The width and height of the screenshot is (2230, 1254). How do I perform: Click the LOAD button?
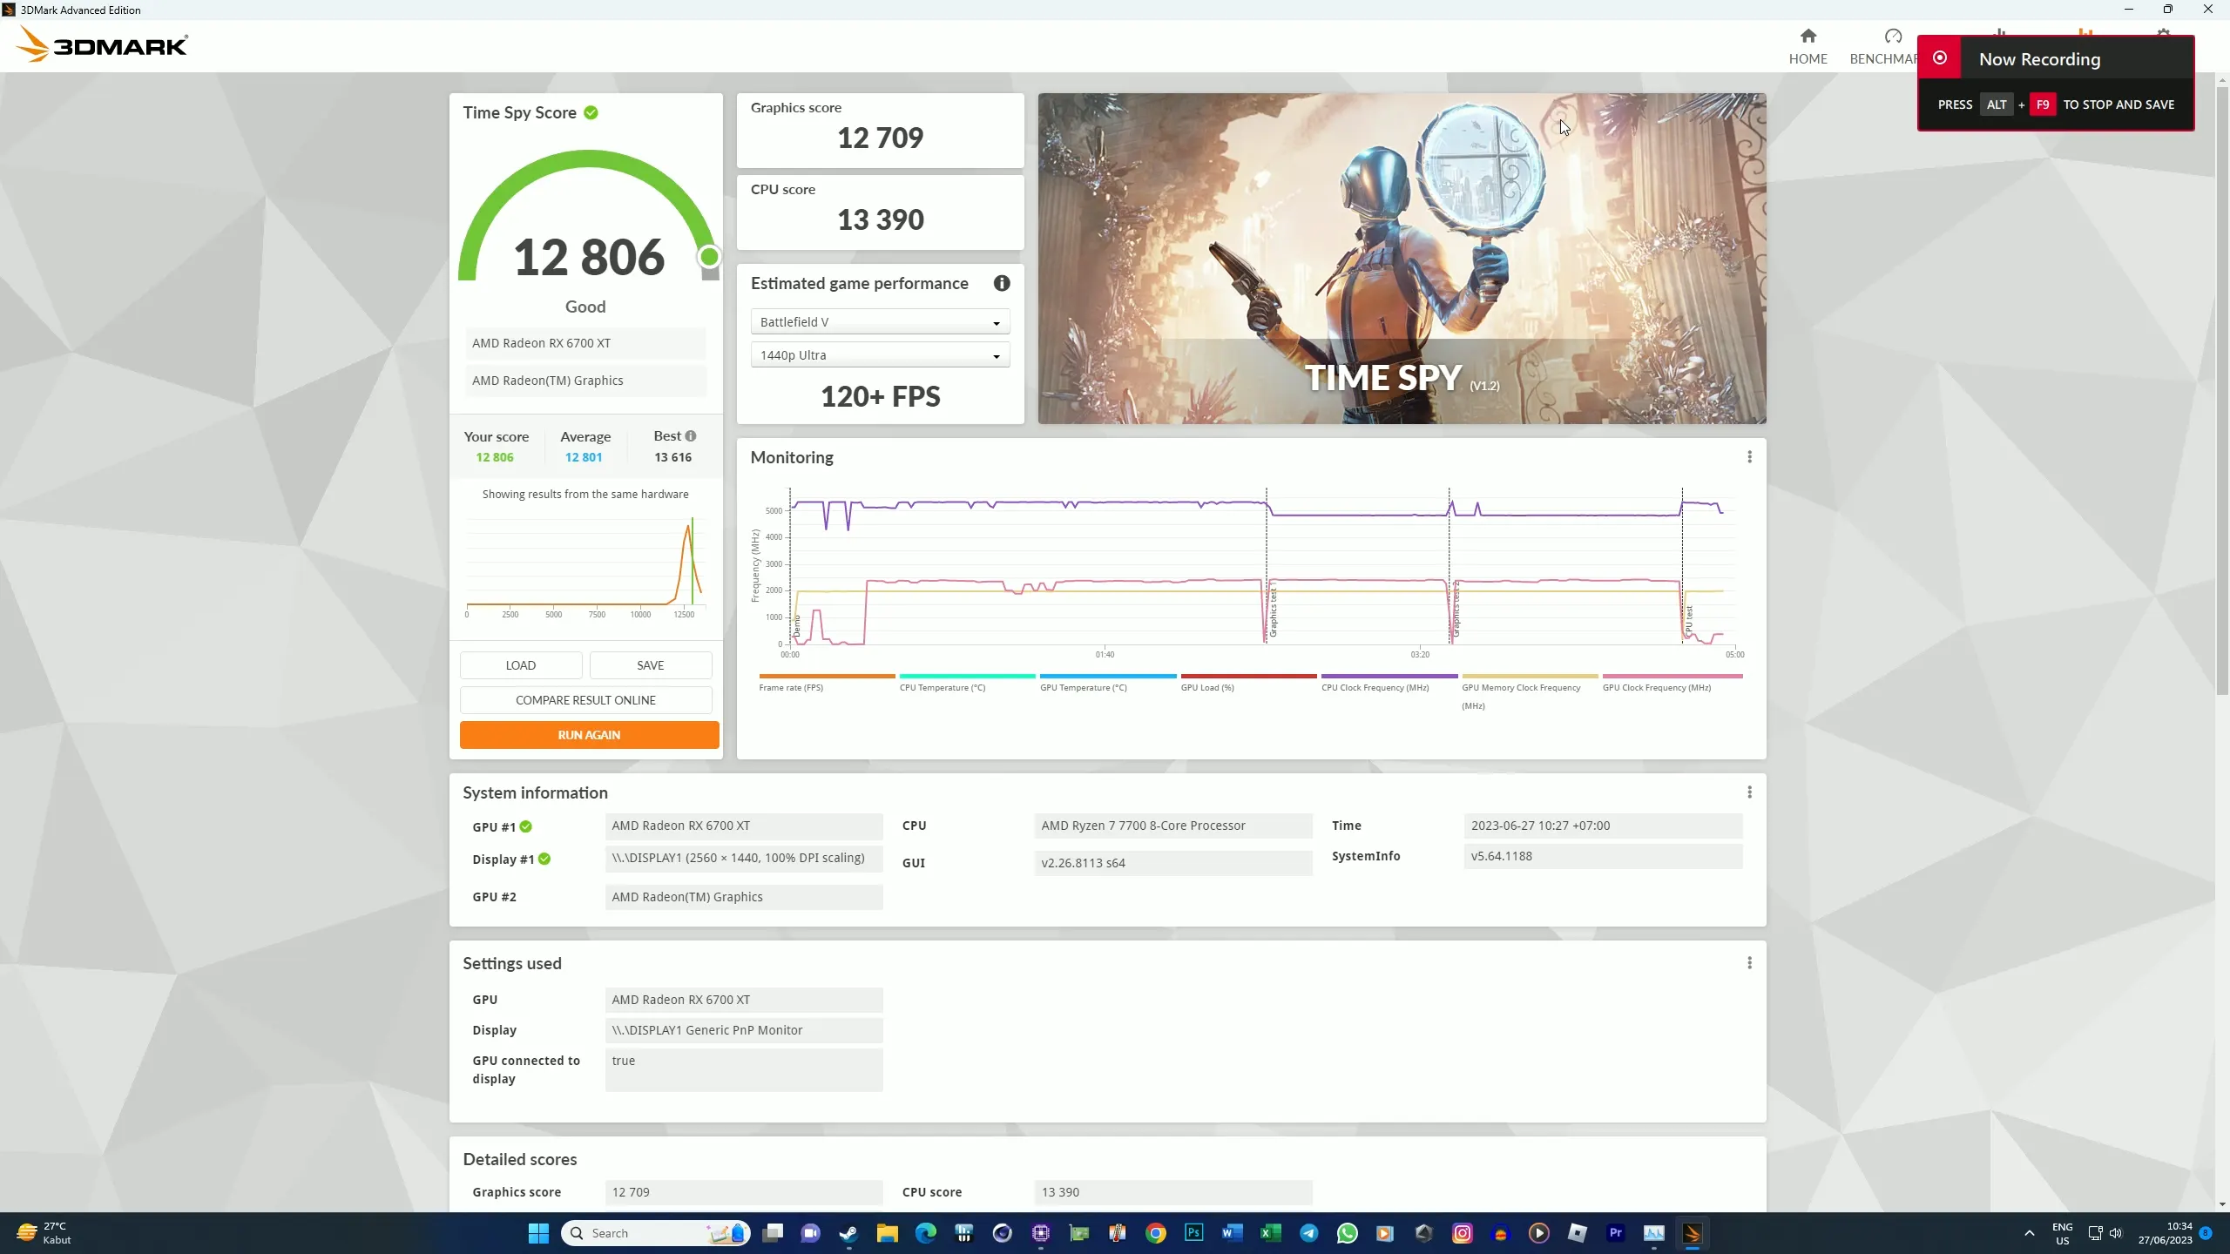521,665
